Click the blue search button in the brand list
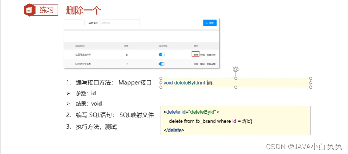 point(210,23)
